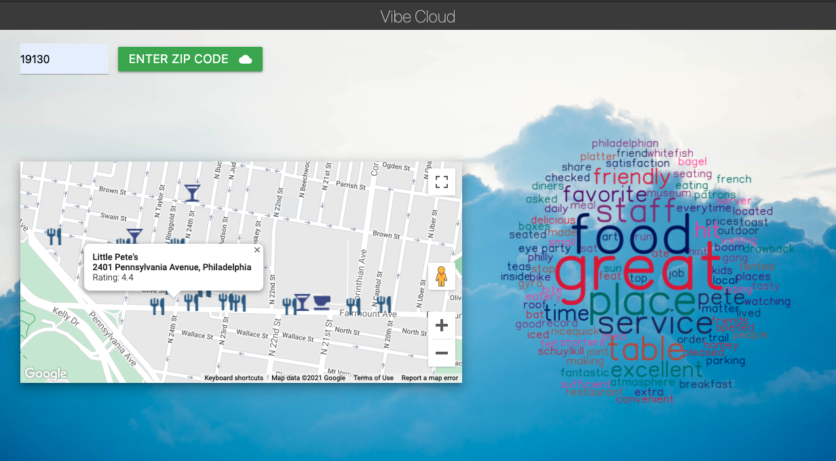The width and height of the screenshot is (836, 461).
Task: Select the restaurant marker near N 20th St
Action: tap(383, 303)
